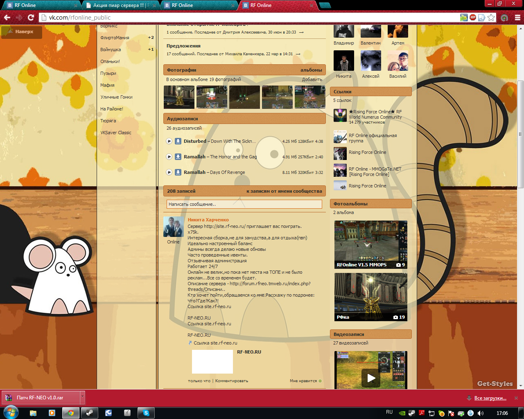Close the downloads bar with the X
This screenshot has height=419, width=524.
click(x=516, y=398)
